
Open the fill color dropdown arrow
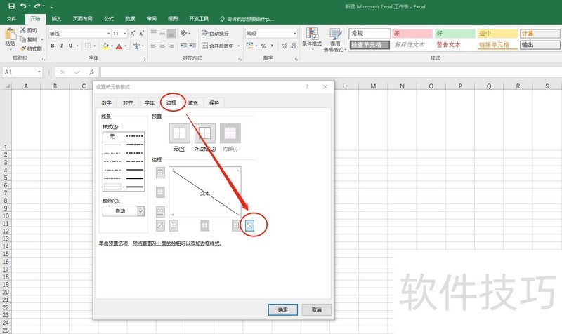[x=112, y=46]
